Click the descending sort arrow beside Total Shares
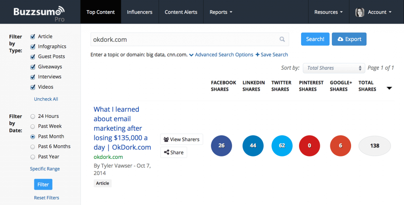 coord(389,88)
